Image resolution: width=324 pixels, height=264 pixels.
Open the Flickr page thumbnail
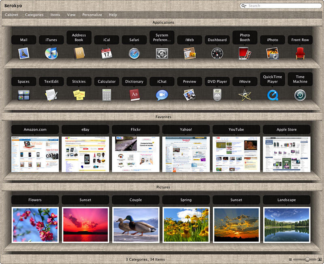click(x=136, y=154)
